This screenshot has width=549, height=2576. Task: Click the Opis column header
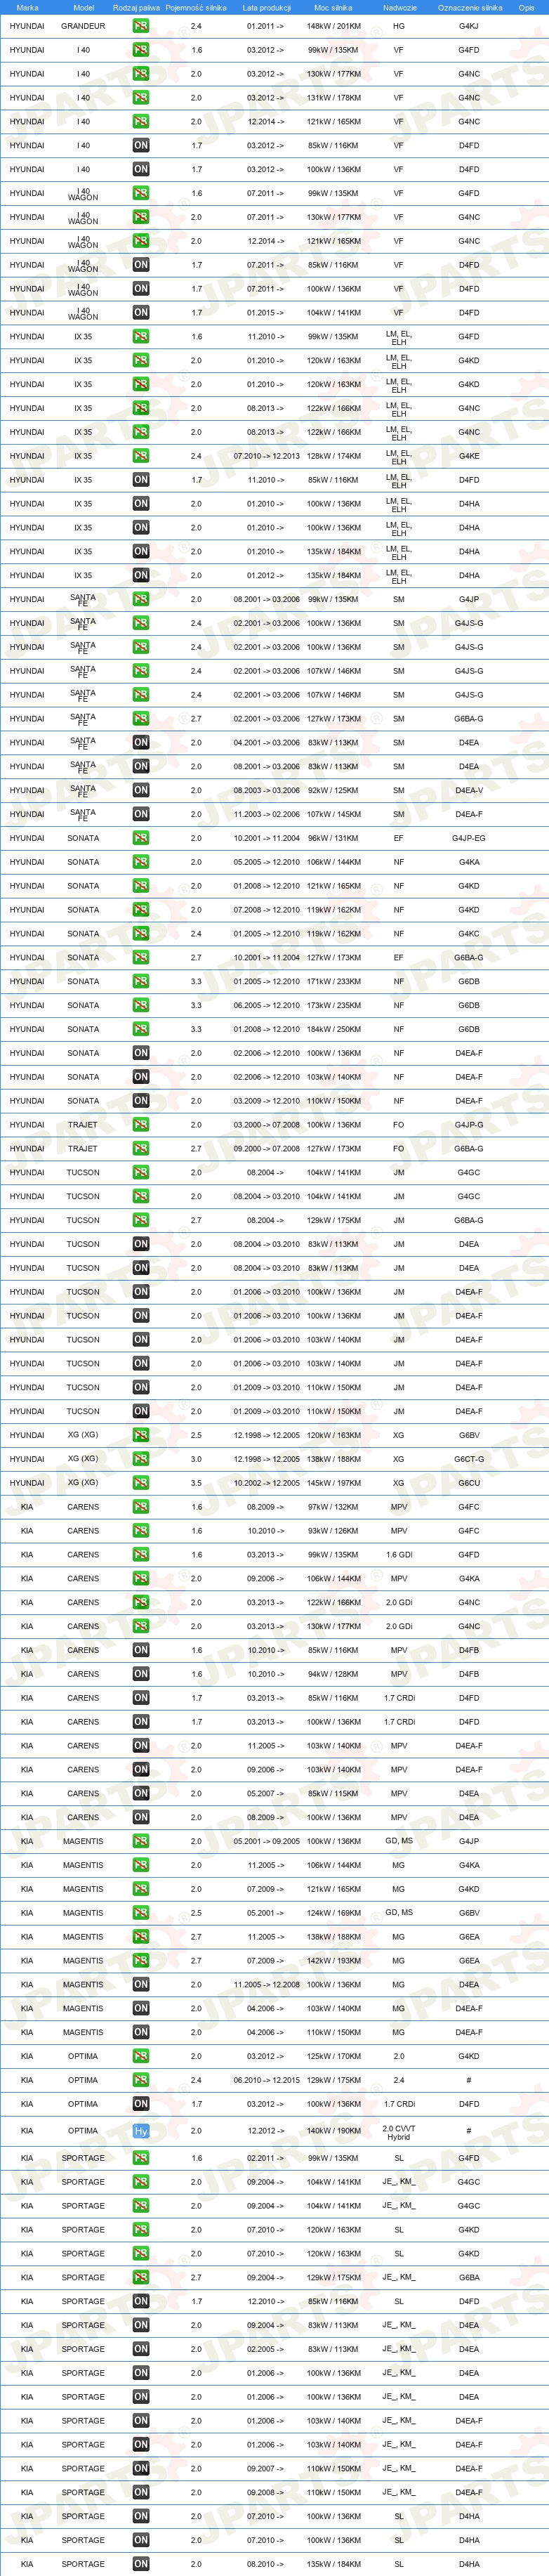[x=526, y=8]
